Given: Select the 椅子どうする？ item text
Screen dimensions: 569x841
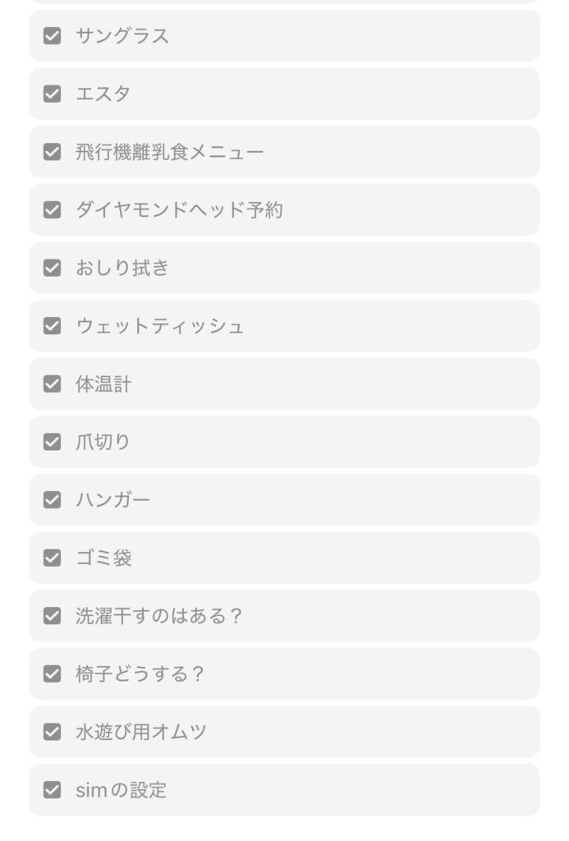Looking at the screenshot, I should (x=140, y=674).
